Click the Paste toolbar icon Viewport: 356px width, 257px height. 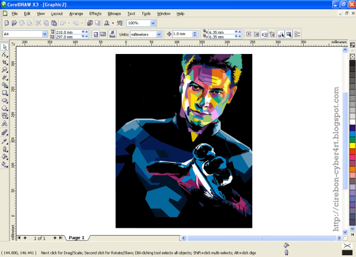pos(54,23)
